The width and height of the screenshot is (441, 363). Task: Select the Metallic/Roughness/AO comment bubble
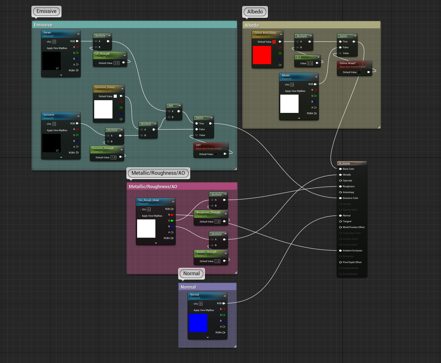(x=158, y=173)
